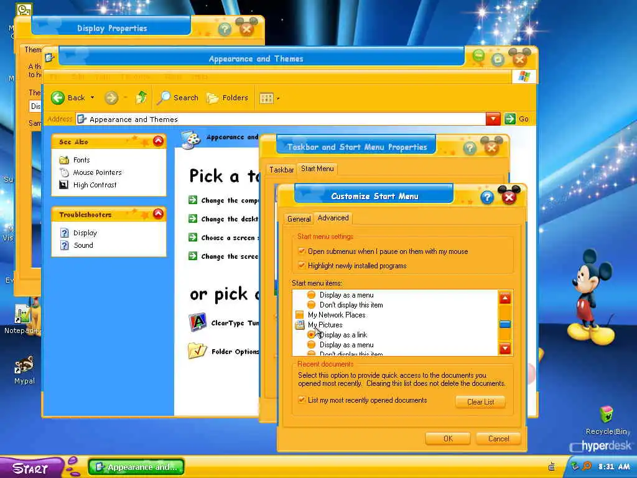The image size is (637, 478).
Task: Switch to the General tab
Action: point(299,218)
